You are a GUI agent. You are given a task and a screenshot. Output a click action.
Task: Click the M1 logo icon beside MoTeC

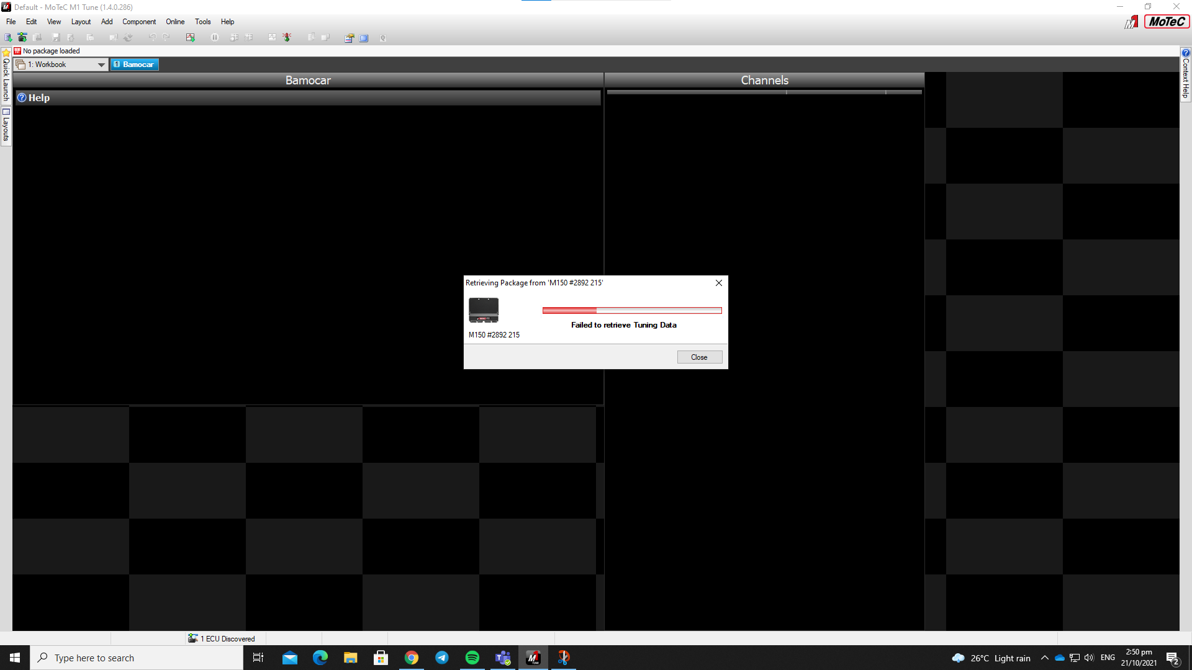[x=1131, y=22]
